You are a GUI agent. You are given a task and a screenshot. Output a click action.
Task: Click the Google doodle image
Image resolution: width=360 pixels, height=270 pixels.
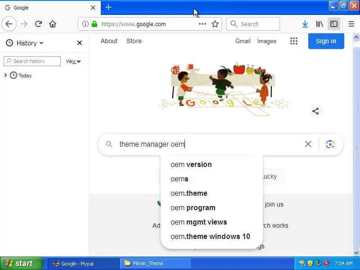(x=224, y=88)
